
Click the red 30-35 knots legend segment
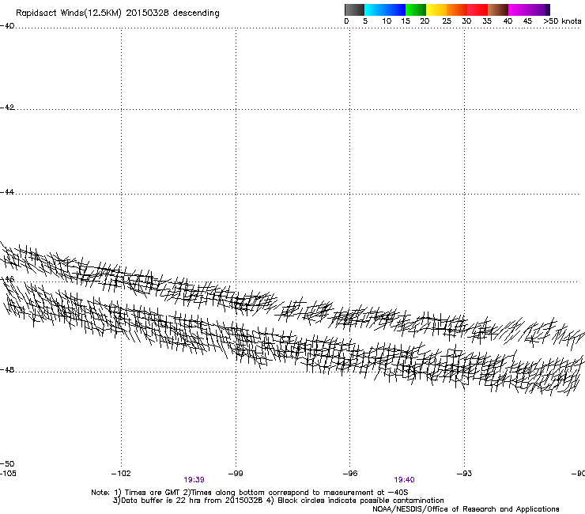[x=477, y=9]
